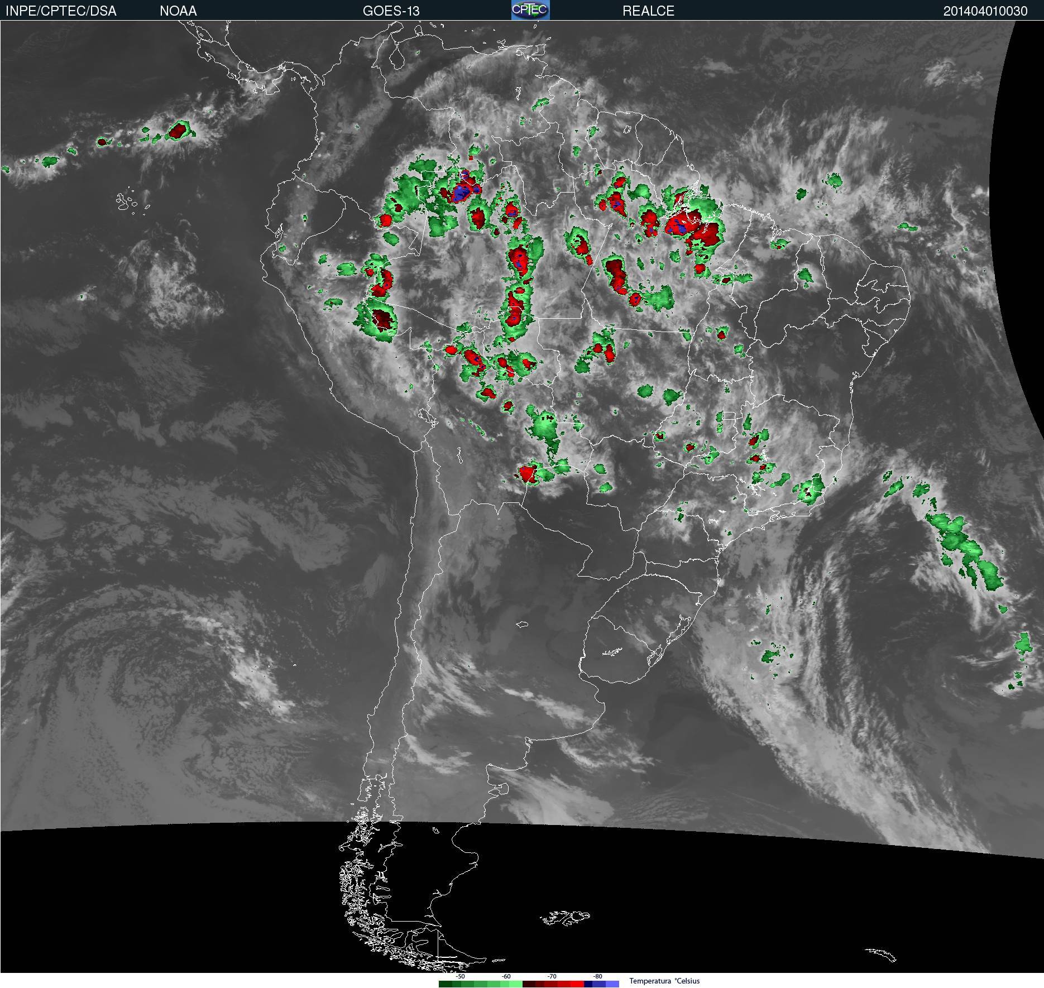The height and width of the screenshot is (988, 1044).
Task: Click the lightest green legend swatch
Action: 516,984
